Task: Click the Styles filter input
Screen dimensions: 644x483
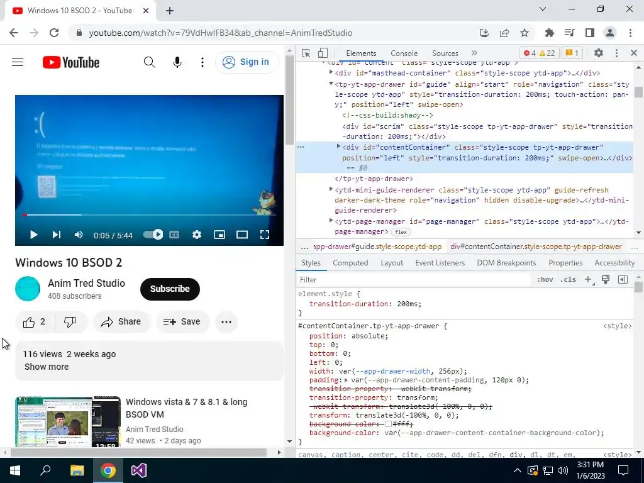Action: [x=413, y=280]
